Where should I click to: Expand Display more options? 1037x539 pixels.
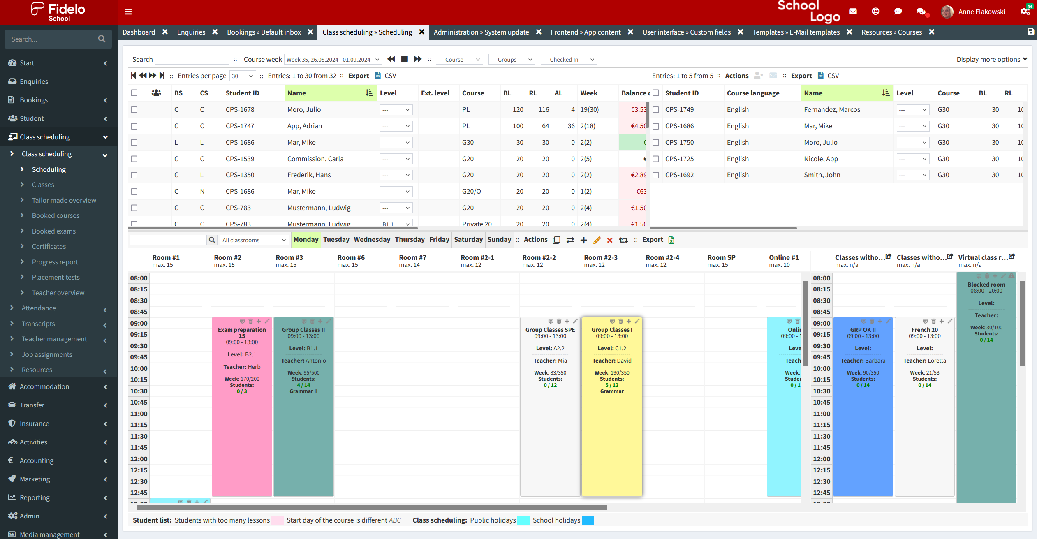(991, 59)
